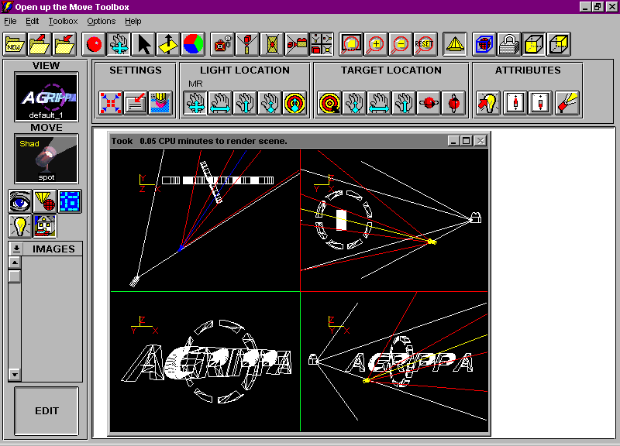Click the NEW file folder icon
Screen dimensions: 620x446
(15, 44)
